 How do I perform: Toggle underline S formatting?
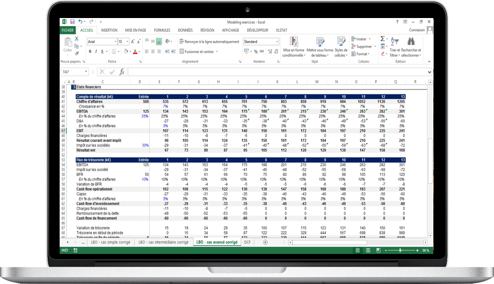tap(102, 51)
